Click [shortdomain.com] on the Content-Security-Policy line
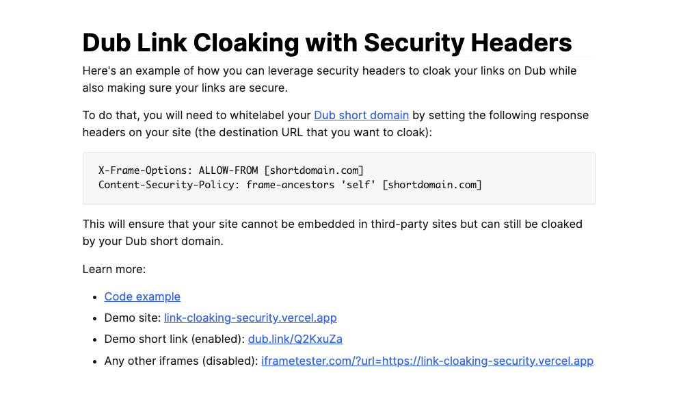Viewport: 681px width, 410px height. [432, 185]
